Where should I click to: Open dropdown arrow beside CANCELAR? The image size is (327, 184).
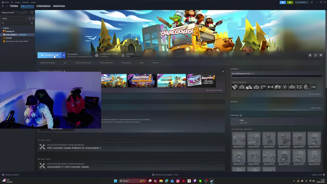[x=64, y=55]
